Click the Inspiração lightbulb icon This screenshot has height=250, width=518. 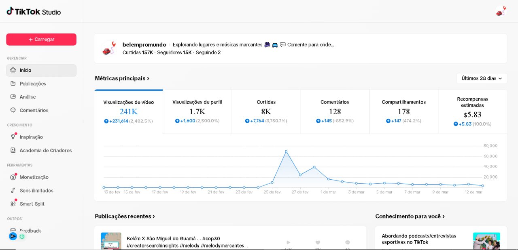[x=13, y=137]
